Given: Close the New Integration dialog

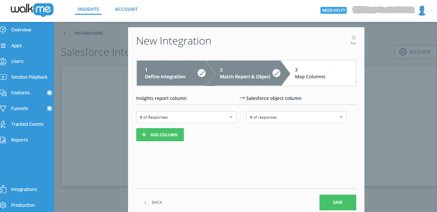Looking at the screenshot, I should 353,39.
